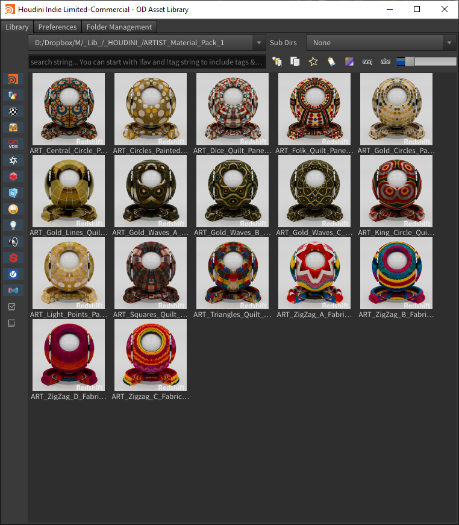459x525 pixels.
Task: Select the ART_ZigZag_A_Fabri material thumbnail
Action: click(314, 273)
